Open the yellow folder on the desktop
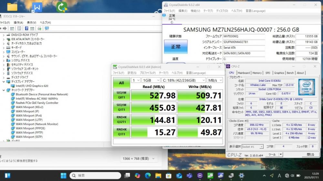 12,7
